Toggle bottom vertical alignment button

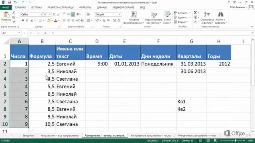[73, 14]
